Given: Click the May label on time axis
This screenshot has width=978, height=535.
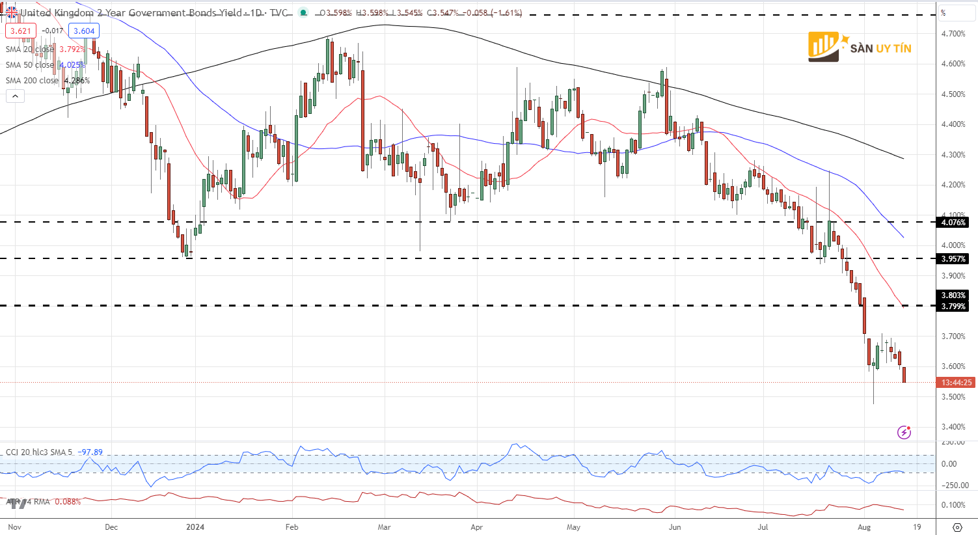Looking at the screenshot, I should point(573,527).
